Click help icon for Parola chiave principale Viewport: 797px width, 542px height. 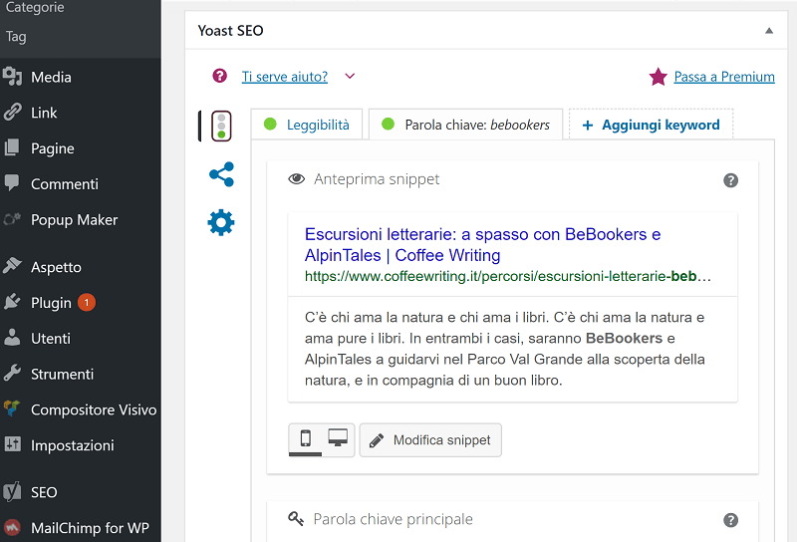[x=730, y=520]
